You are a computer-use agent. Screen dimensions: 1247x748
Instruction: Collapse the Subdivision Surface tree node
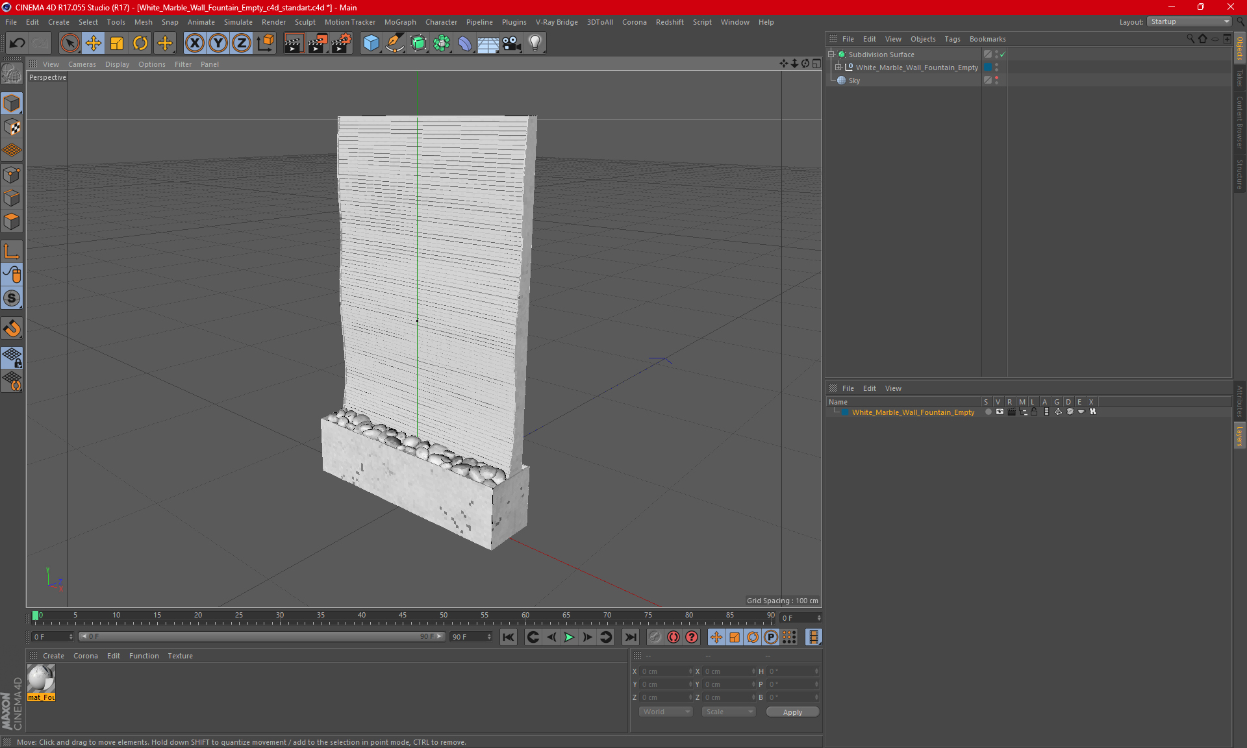[831, 55]
